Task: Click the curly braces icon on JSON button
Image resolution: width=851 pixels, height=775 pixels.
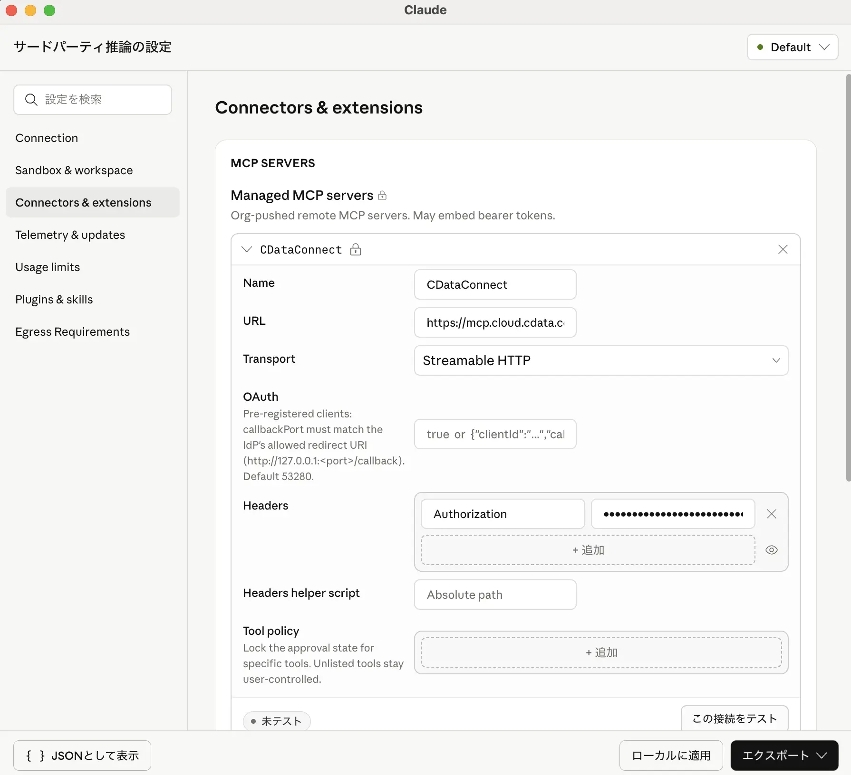Action: (36, 756)
